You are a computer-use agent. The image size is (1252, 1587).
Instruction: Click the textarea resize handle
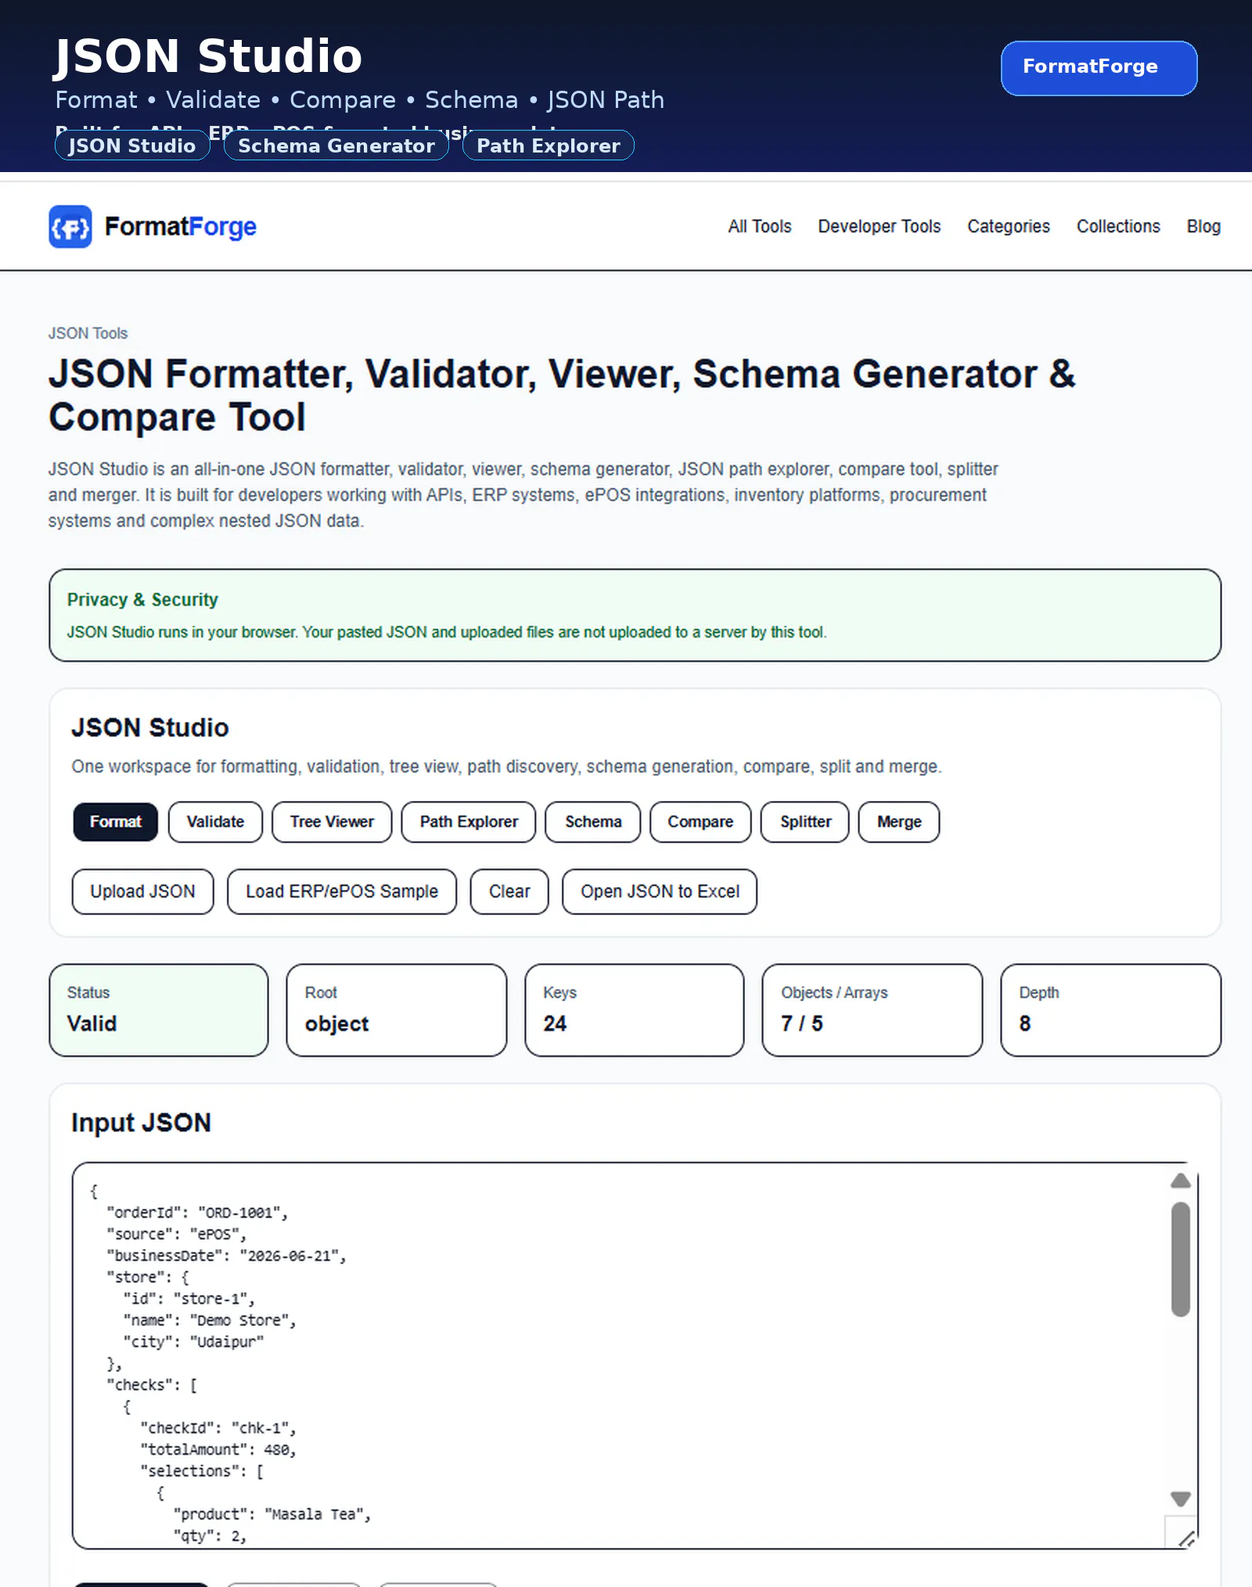1186,1539
